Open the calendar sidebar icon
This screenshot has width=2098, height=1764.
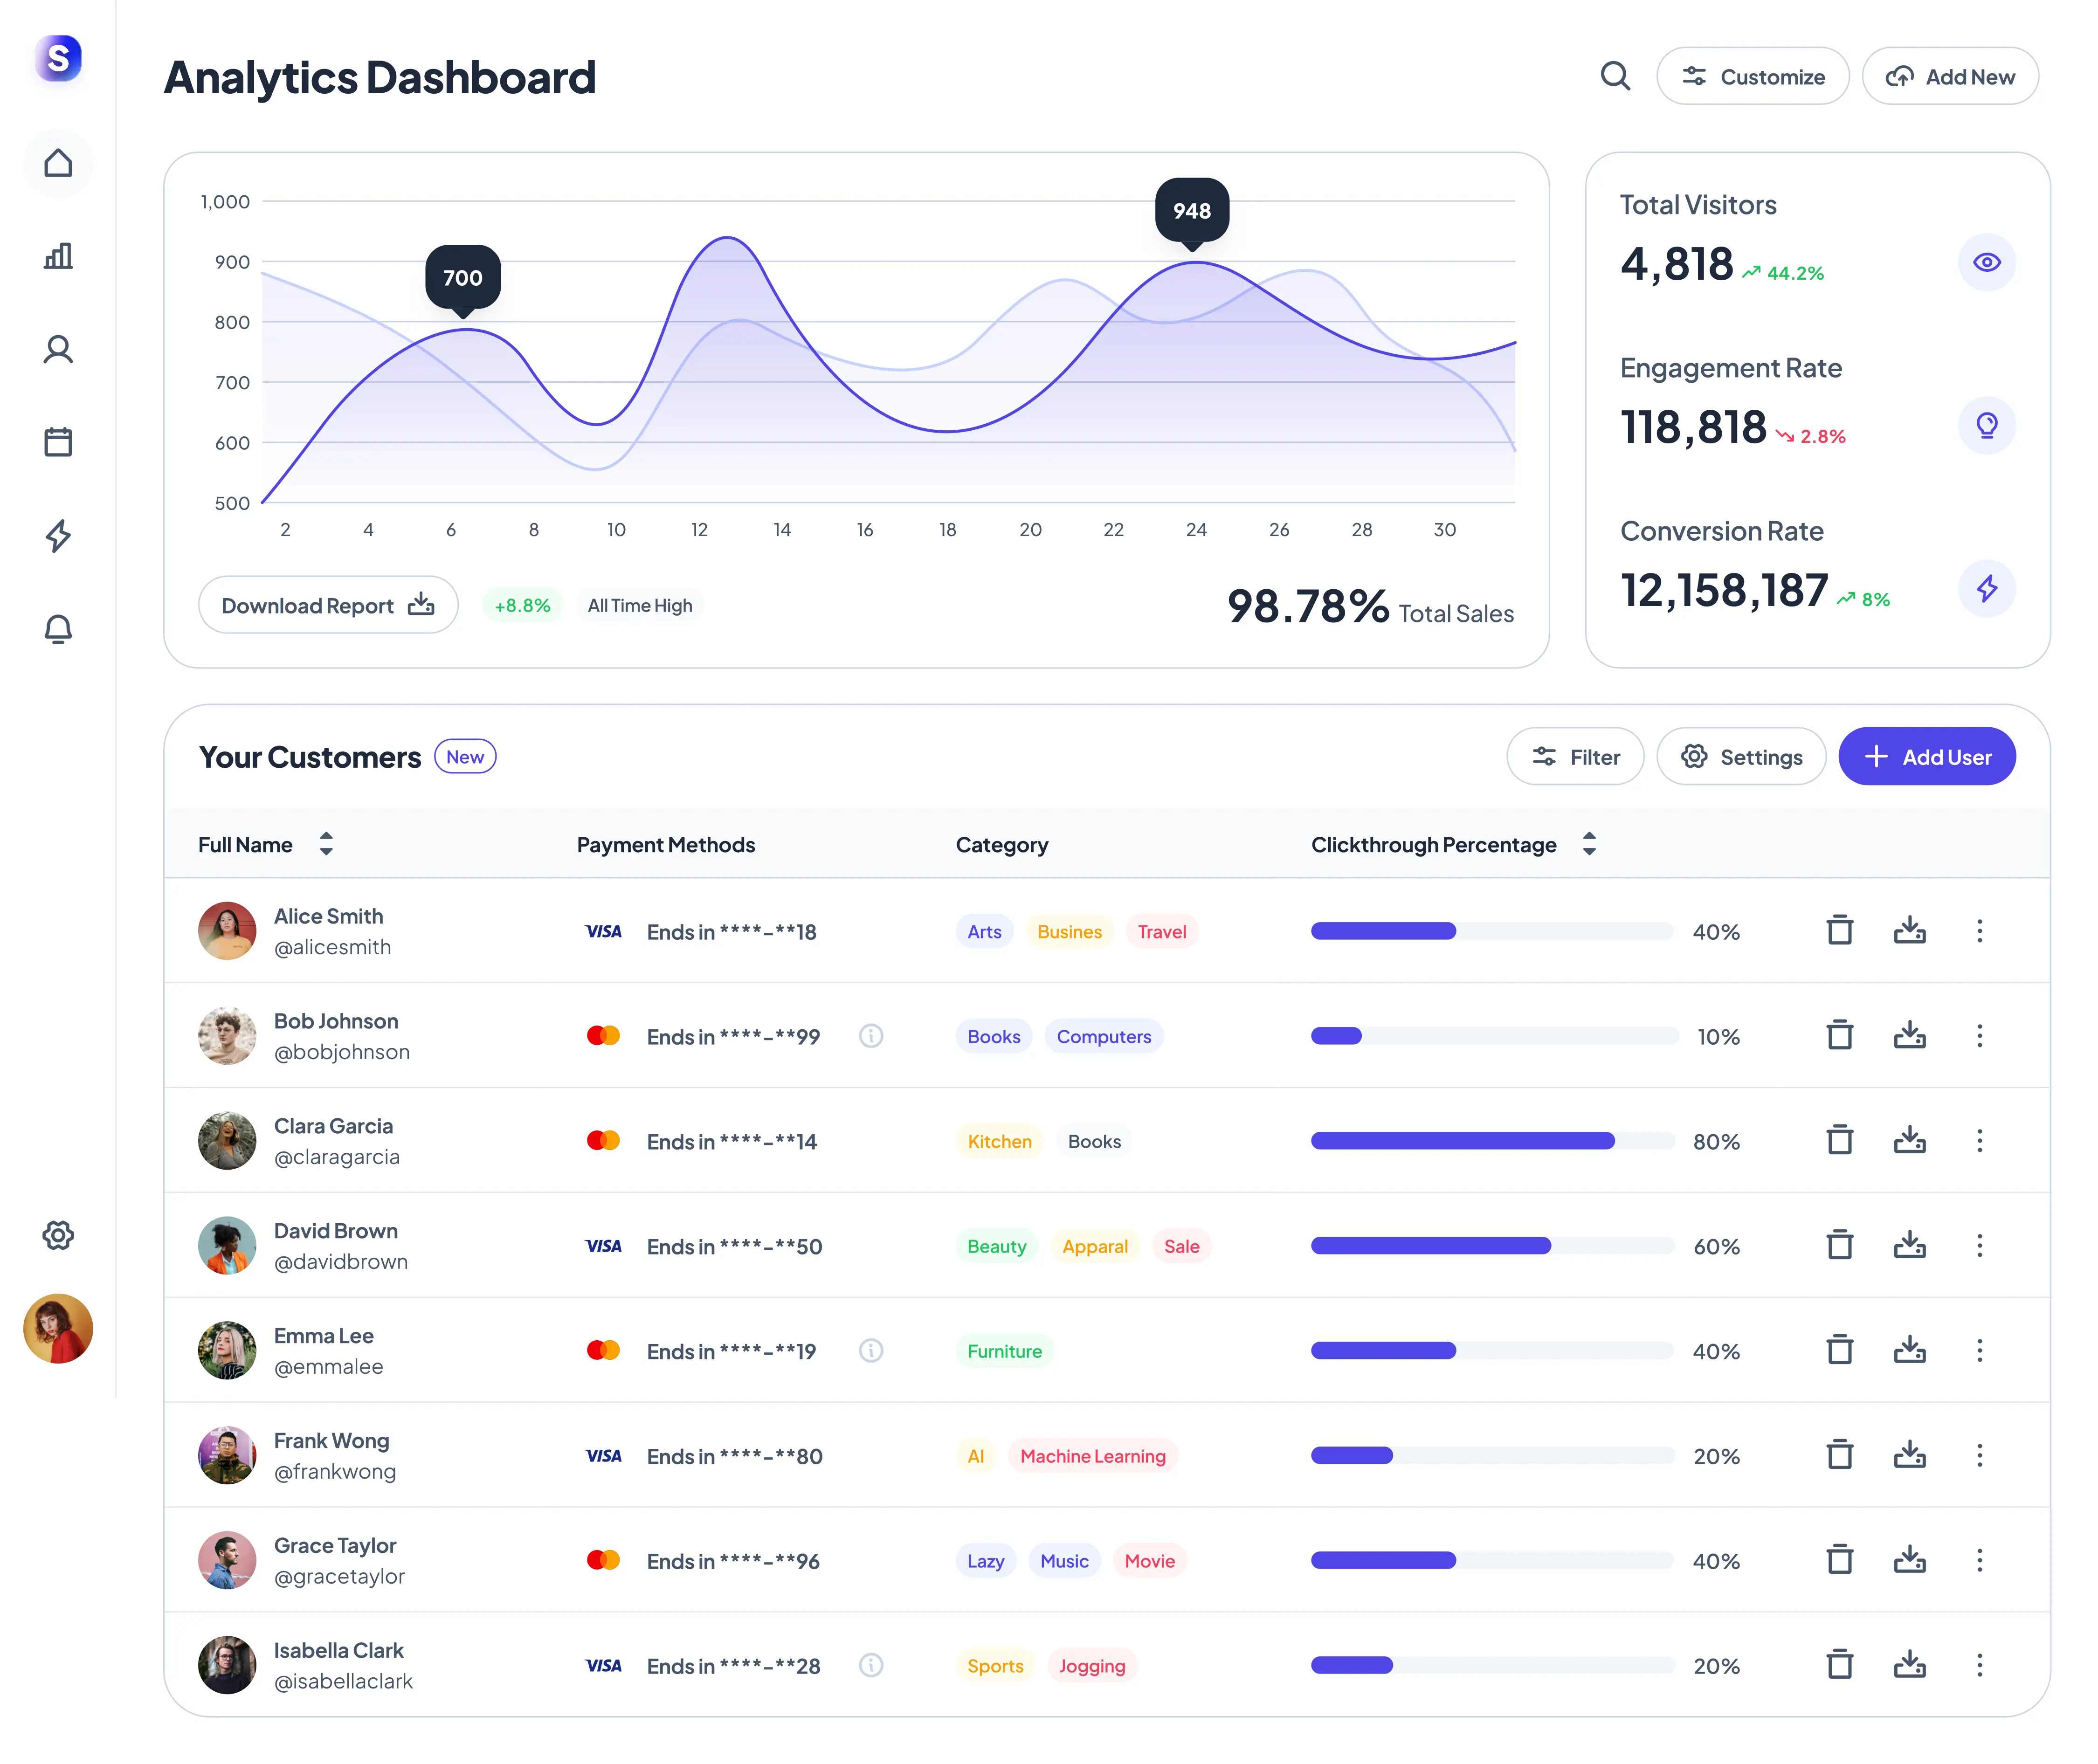58,442
